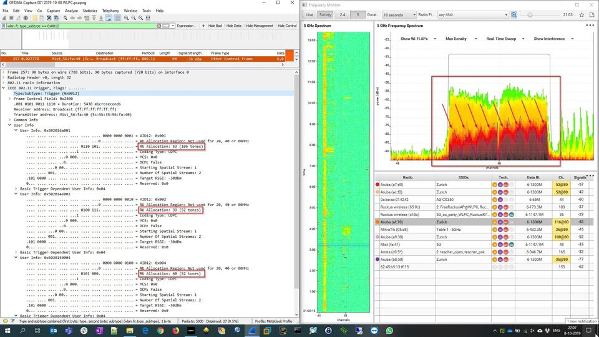Expand the Frame 257 tree row
Viewport: 599px width, 337px height.
pos(4,72)
